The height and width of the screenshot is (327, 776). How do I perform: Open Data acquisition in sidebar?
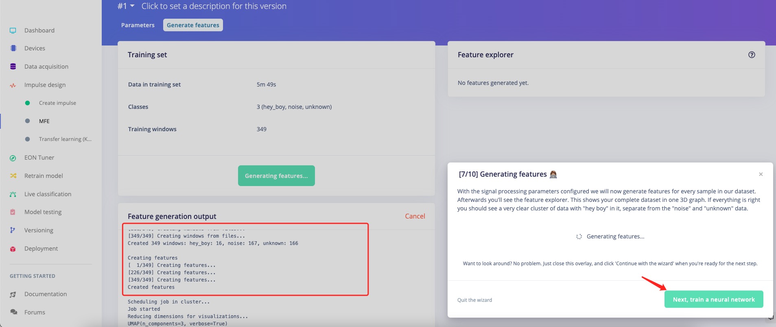46,67
